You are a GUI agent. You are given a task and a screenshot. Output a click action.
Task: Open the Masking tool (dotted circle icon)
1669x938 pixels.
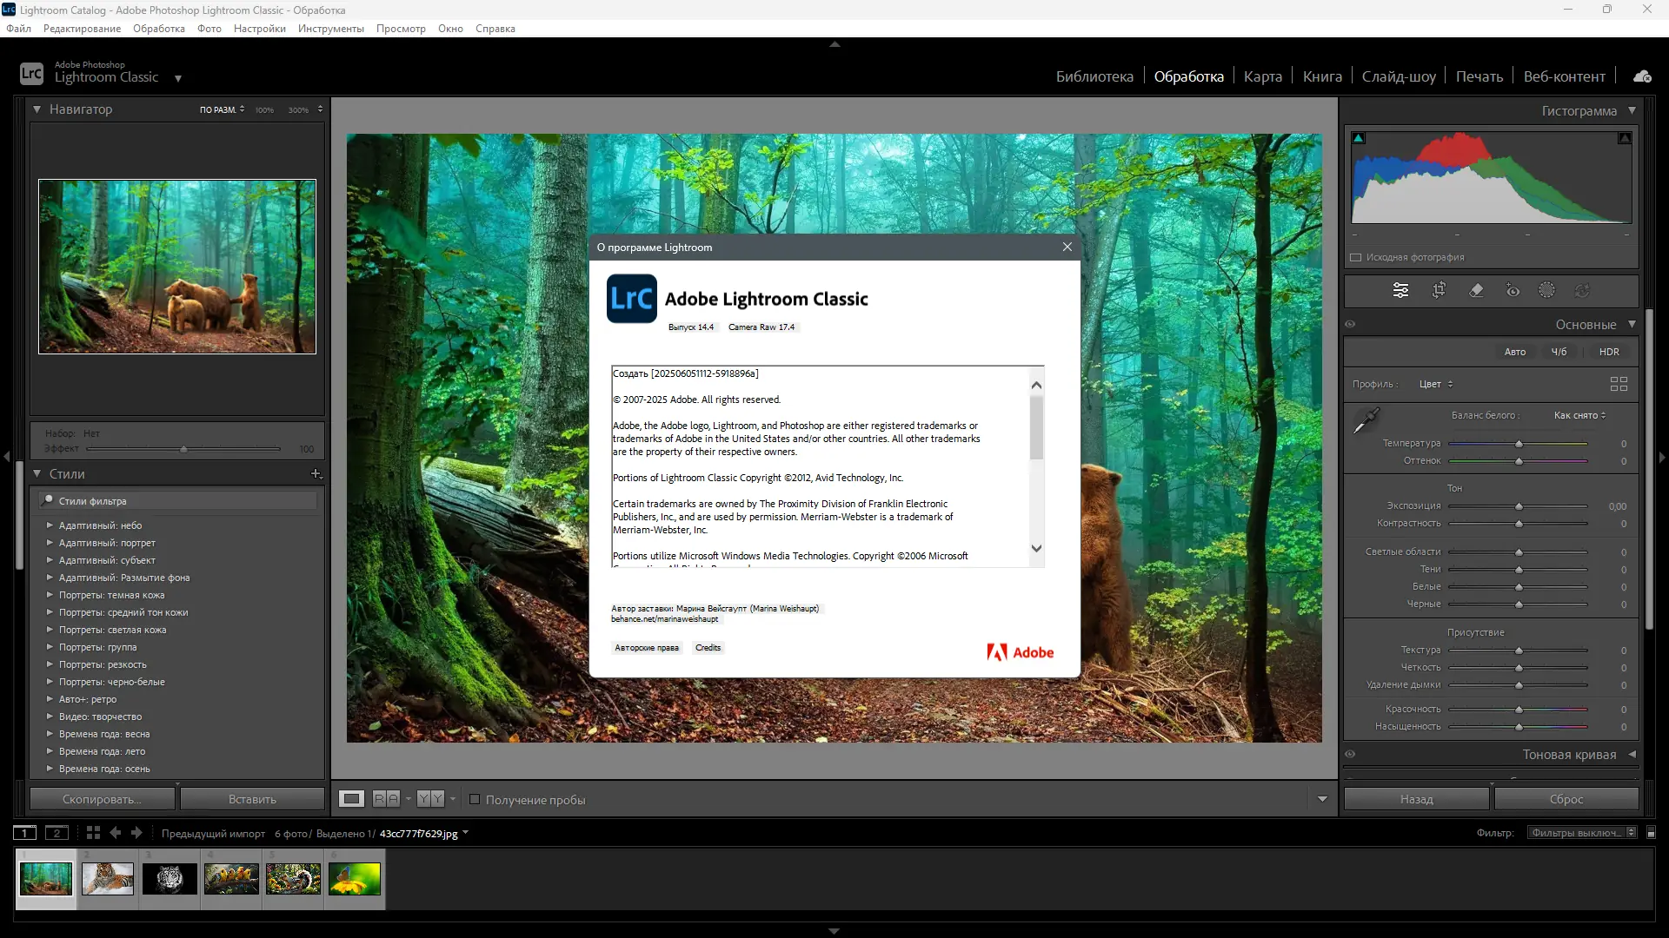pos(1546,290)
